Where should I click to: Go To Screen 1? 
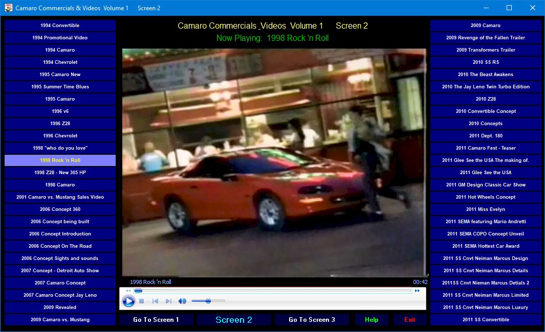pyautogui.click(x=156, y=320)
